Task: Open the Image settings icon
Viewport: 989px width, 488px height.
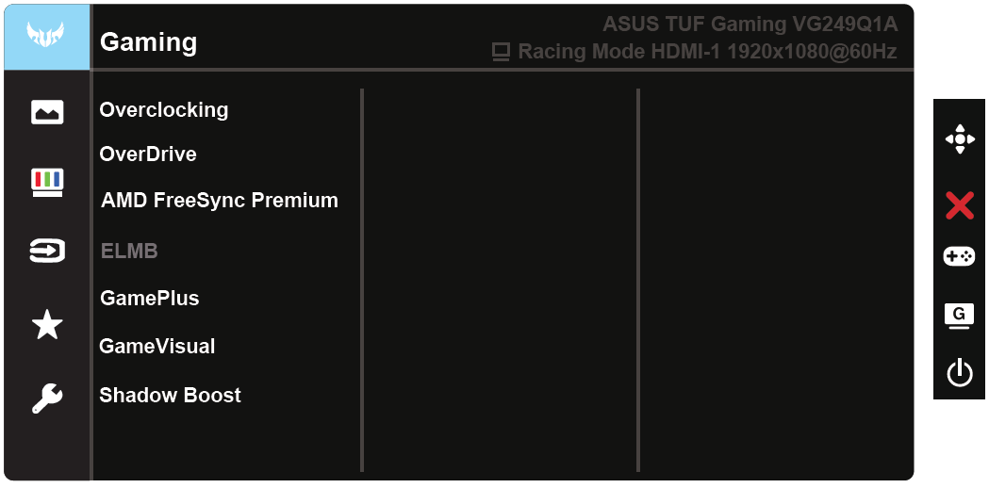Action: coord(46,112)
